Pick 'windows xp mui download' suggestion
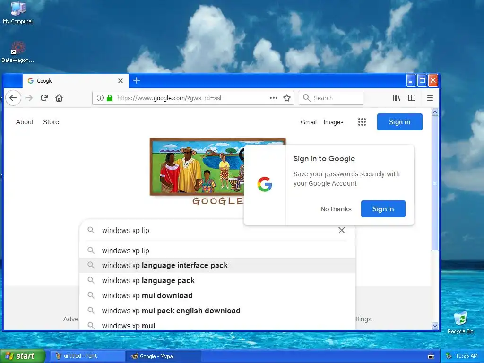 (217, 296)
